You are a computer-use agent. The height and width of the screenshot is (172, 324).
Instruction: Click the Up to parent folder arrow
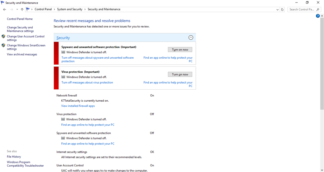(x=22, y=9)
